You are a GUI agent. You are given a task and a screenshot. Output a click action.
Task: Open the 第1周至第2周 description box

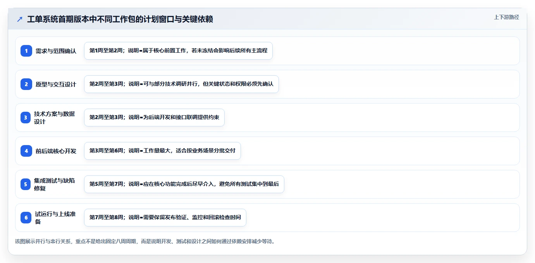pos(179,51)
